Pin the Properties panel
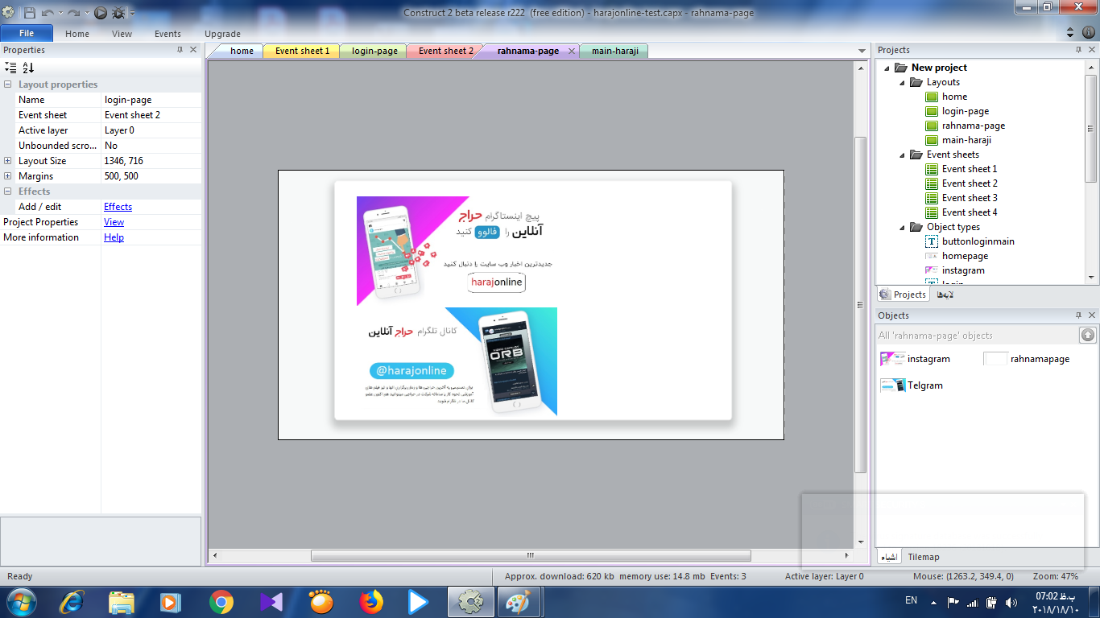The height and width of the screenshot is (618, 1100). 180,50
